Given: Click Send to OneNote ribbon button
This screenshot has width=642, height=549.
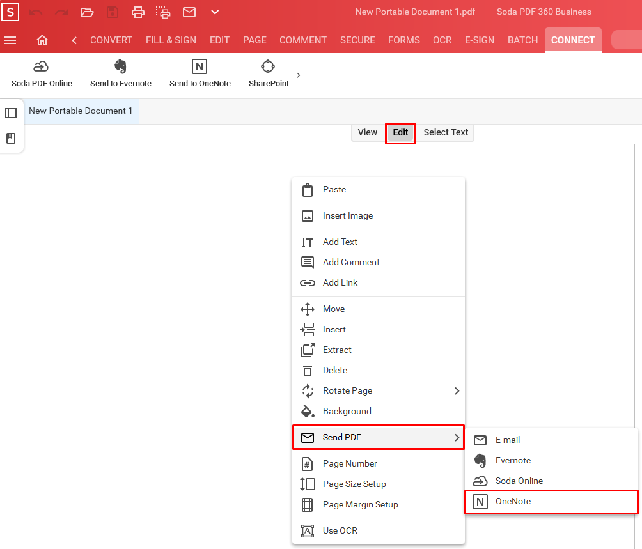Looking at the screenshot, I should [x=200, y=74].
